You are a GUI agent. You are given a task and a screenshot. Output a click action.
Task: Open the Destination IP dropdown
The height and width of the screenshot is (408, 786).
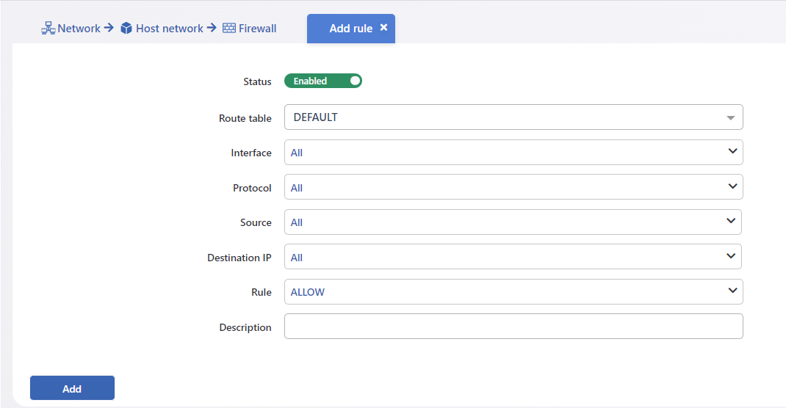point(513,256)
